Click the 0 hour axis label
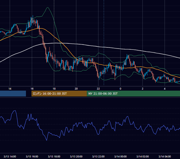This screenshot has width=180, height=159. coord(120,89)
